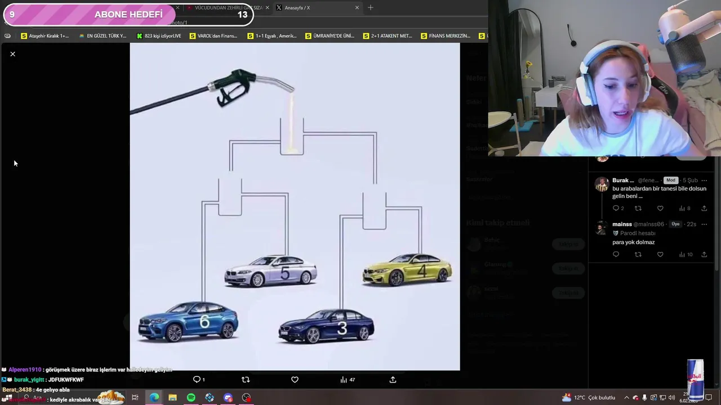Open a new browser tab
Viewport: 721px width, 405px height.
point(371,8)
